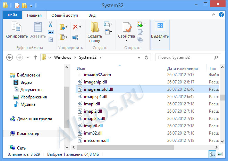Screen dimensions: 228x161
Task: Expand Windows breadcrumb arrow
Action: pyautogui.click(x=75, y=57)
